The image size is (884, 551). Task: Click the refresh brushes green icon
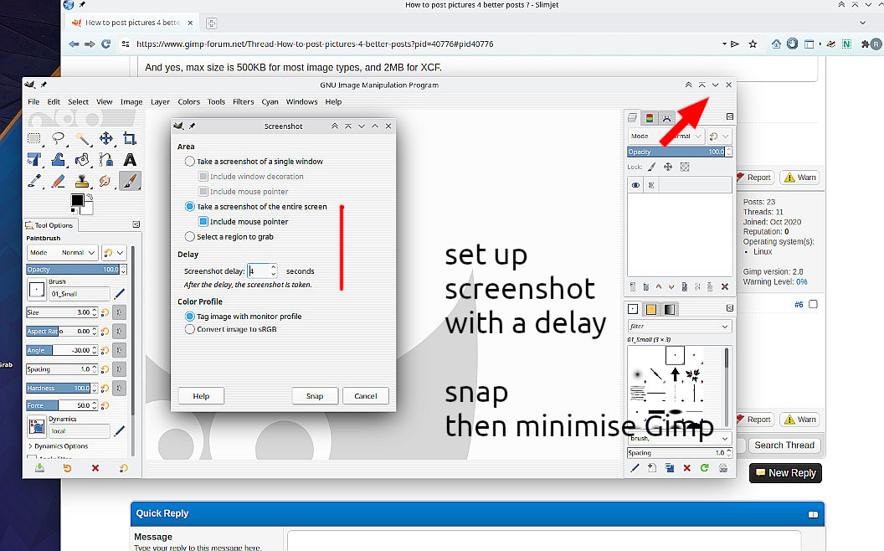click(705, 468)
